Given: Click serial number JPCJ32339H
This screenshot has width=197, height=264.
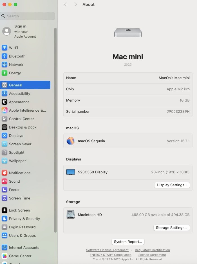Looking at the screenshot, I should (x=178, y=111).
